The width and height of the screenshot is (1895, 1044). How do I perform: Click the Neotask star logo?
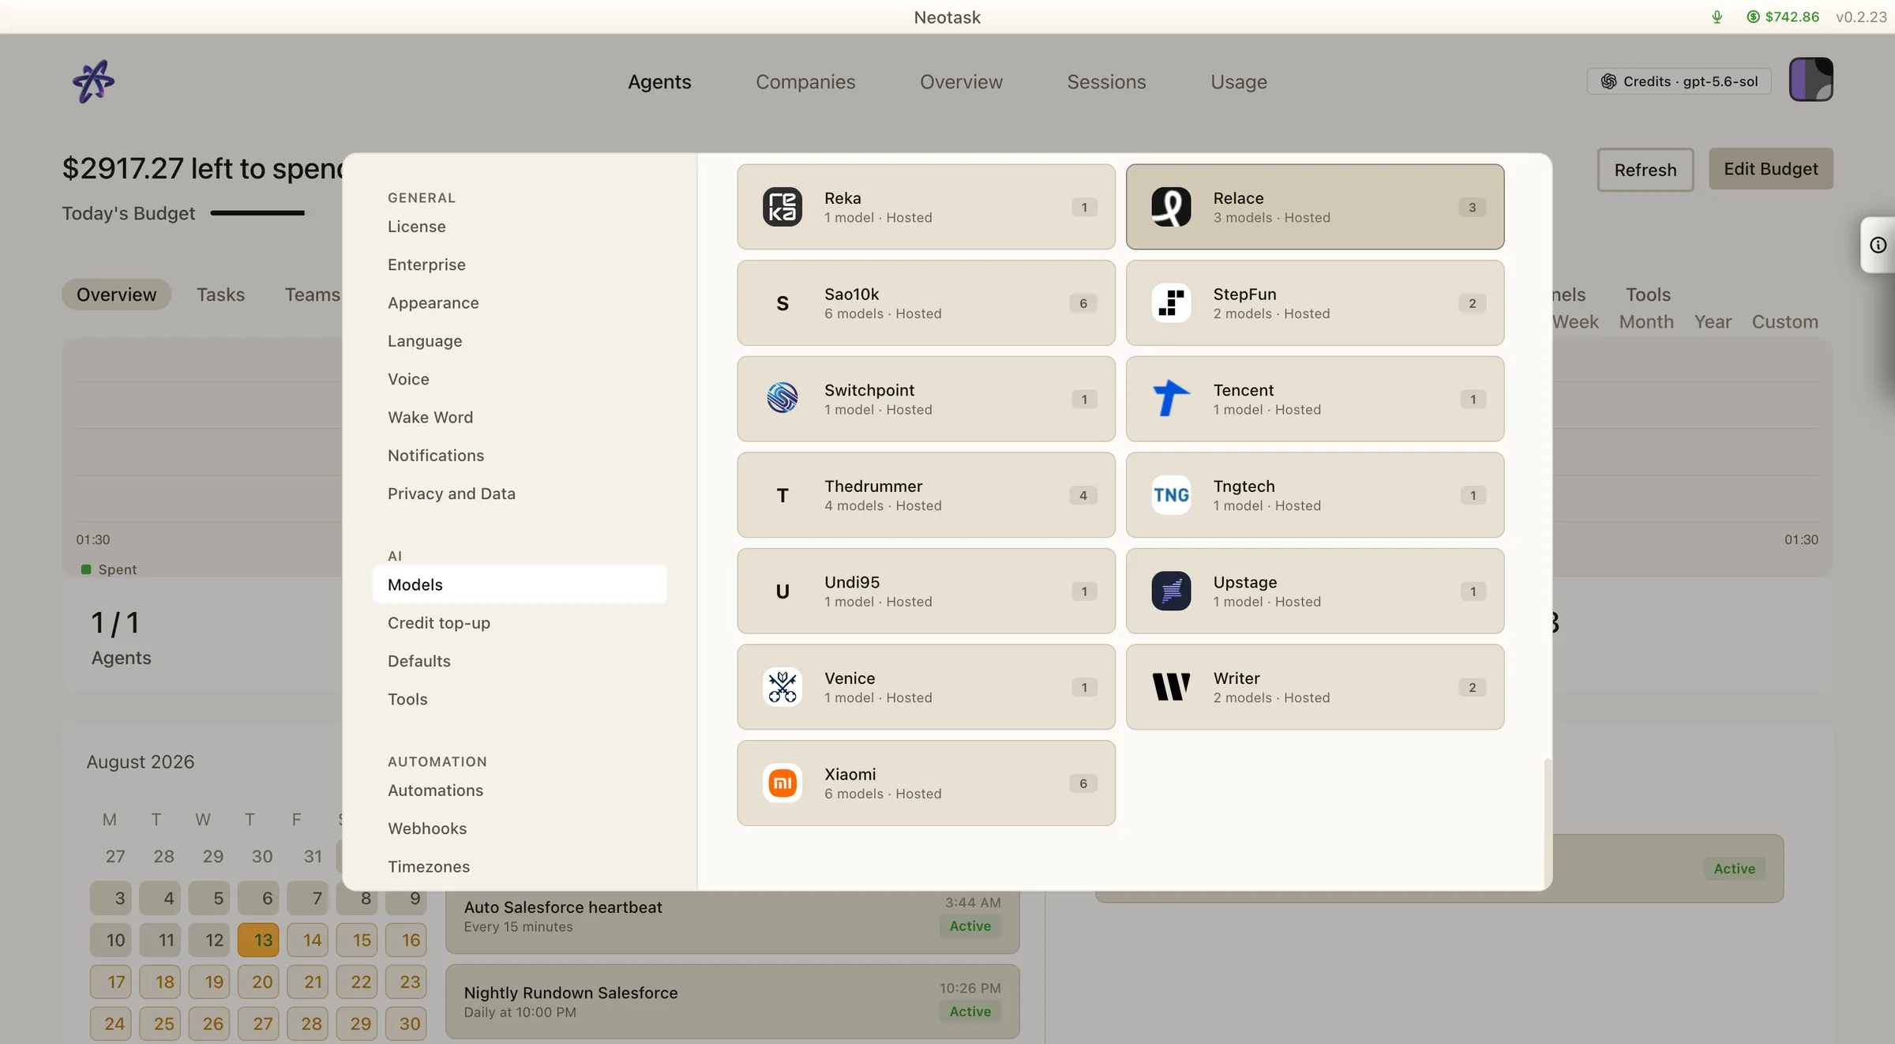pyautogui.click(x=93, y=81)
